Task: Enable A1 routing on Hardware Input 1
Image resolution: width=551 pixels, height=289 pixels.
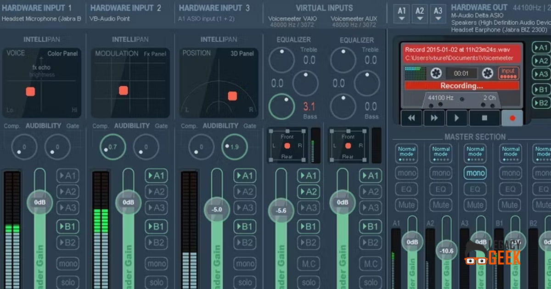Action: 67,176
